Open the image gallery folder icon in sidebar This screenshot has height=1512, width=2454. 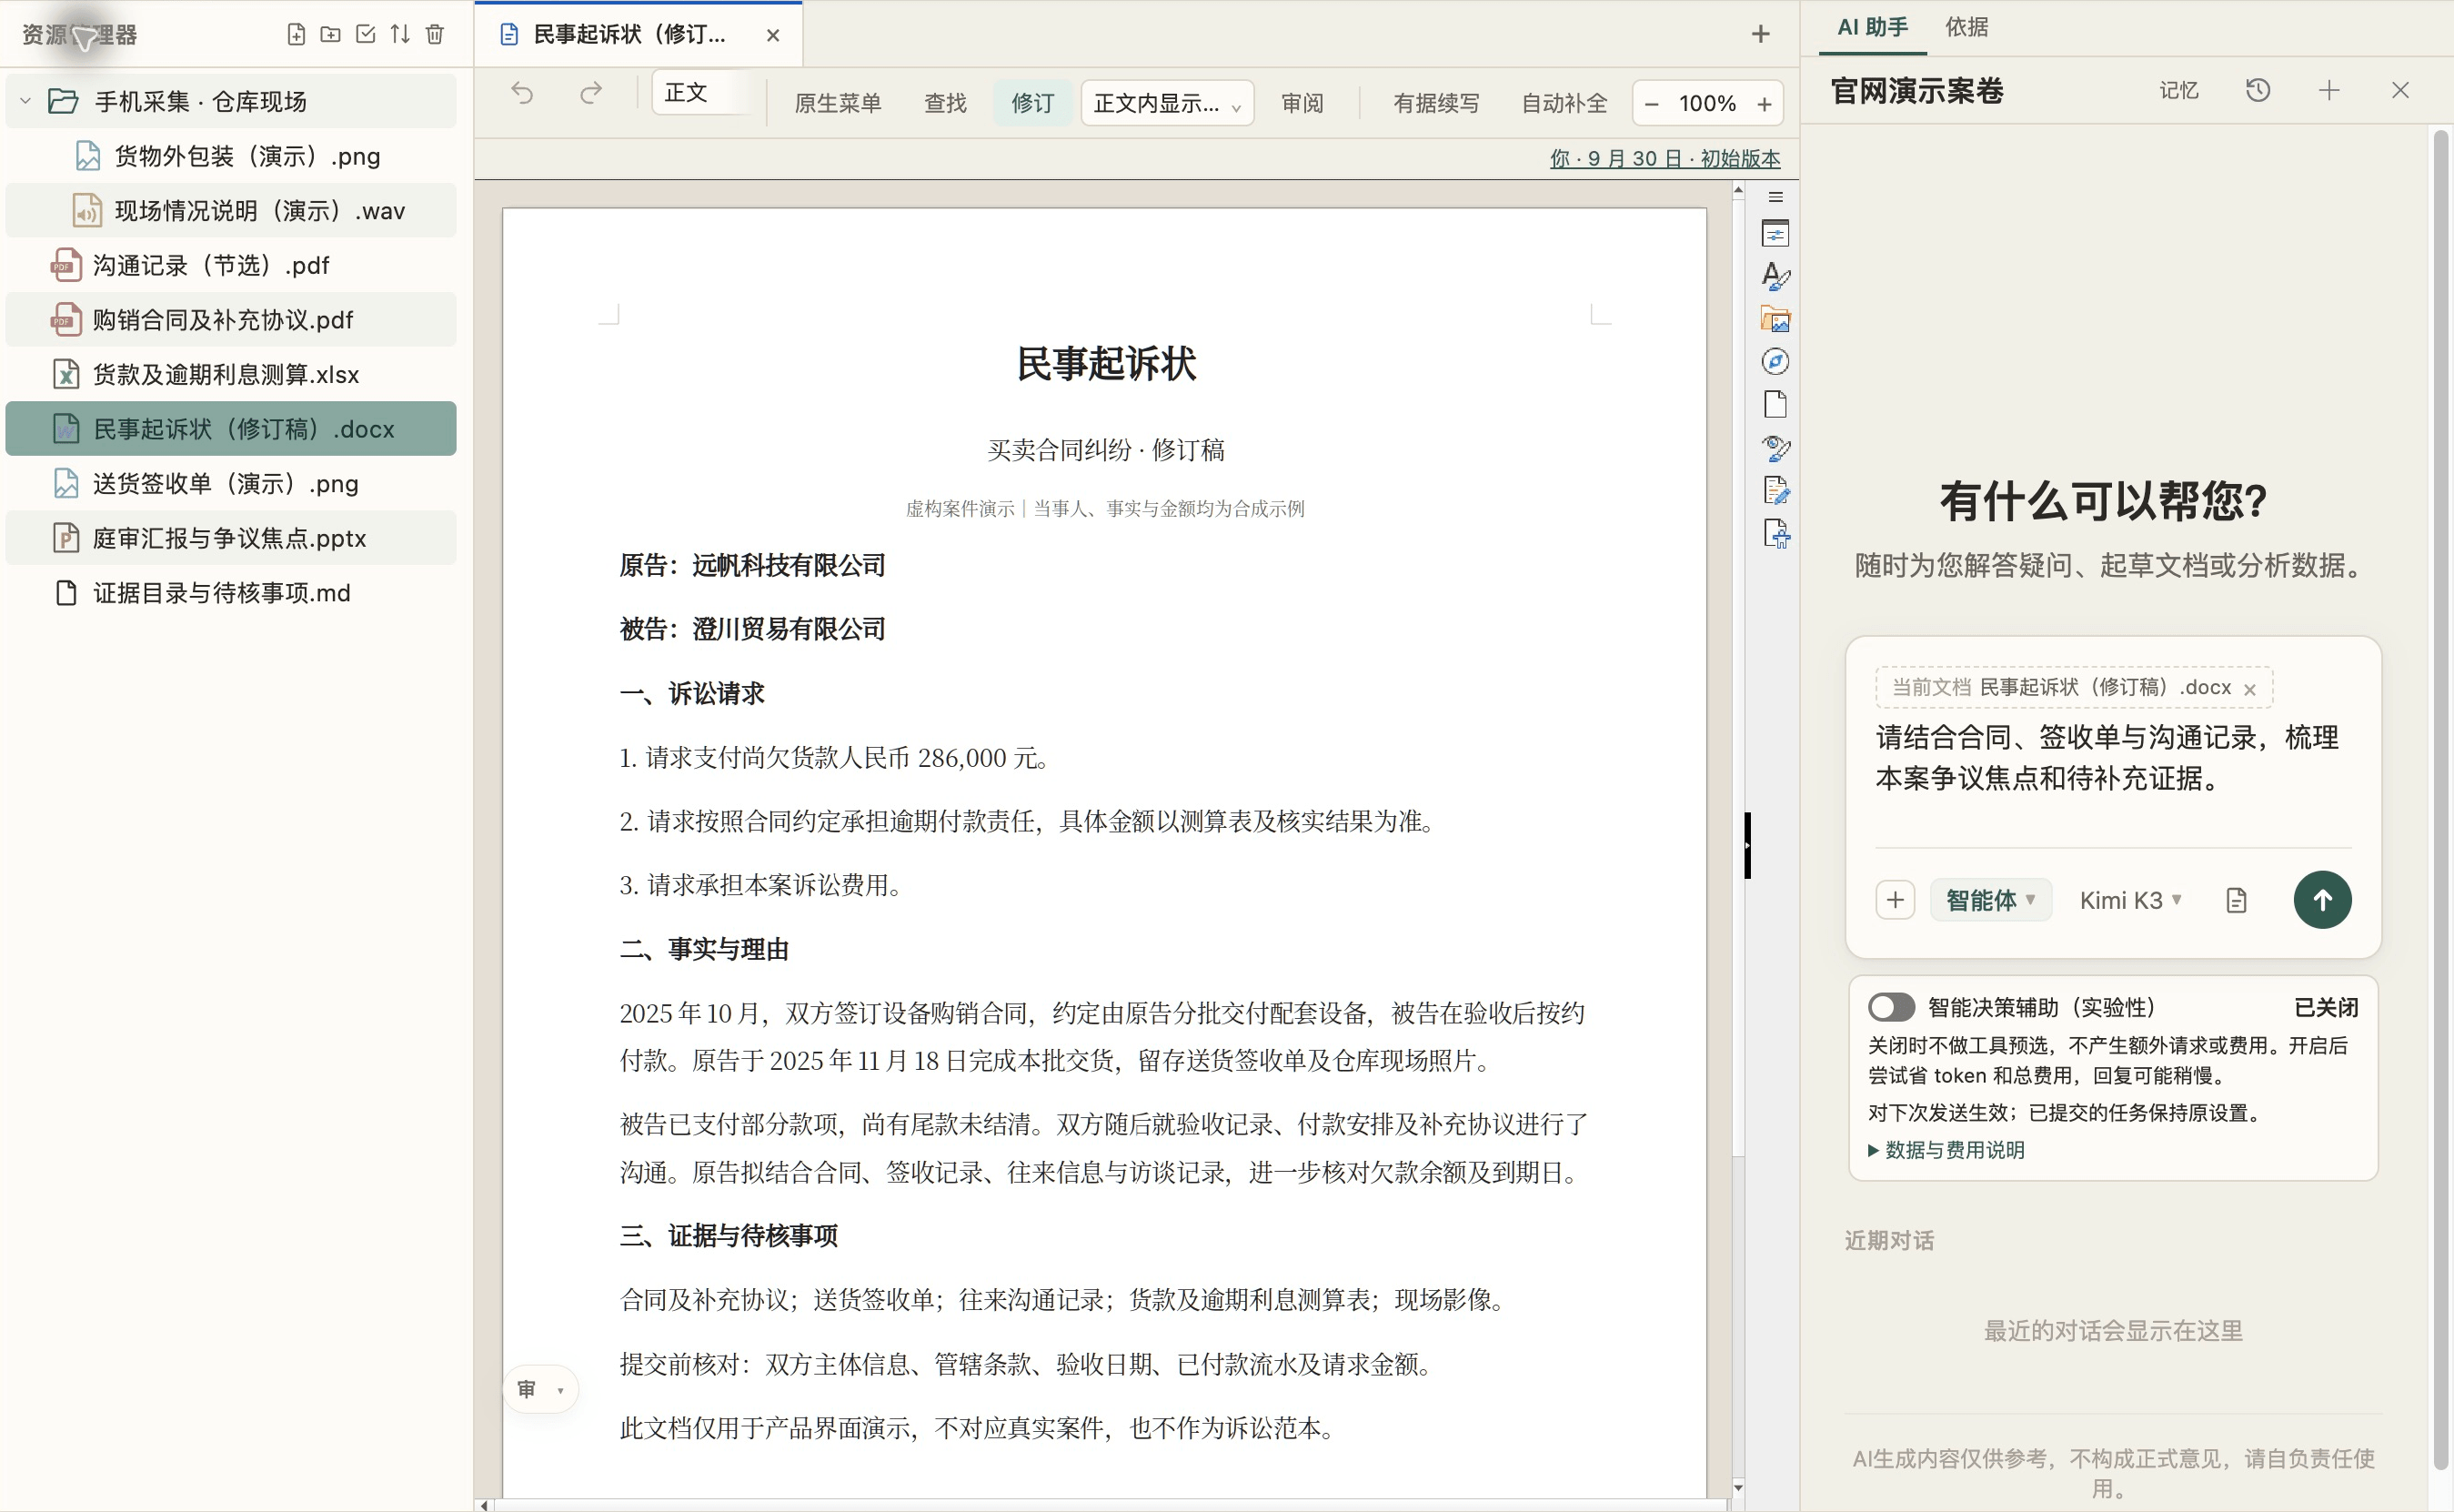1775,320
